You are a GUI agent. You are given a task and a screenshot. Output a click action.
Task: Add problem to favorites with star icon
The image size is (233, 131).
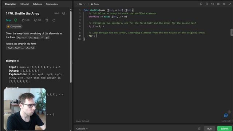click(47, 20)
